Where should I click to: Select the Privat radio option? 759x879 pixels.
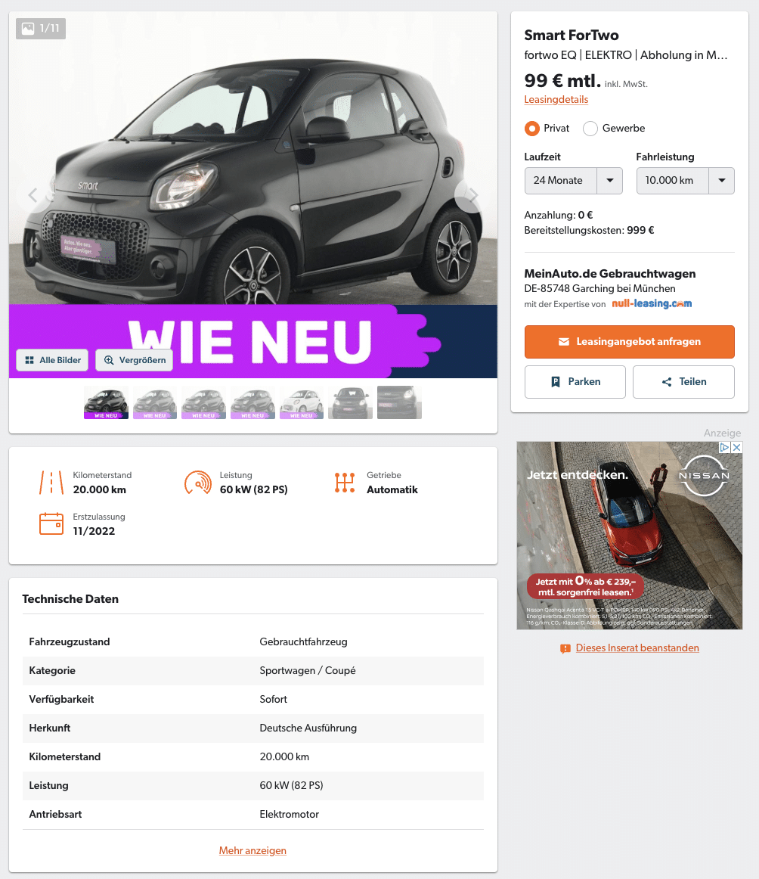(x=531, y=129)
